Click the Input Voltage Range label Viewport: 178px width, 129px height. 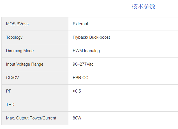25,64
